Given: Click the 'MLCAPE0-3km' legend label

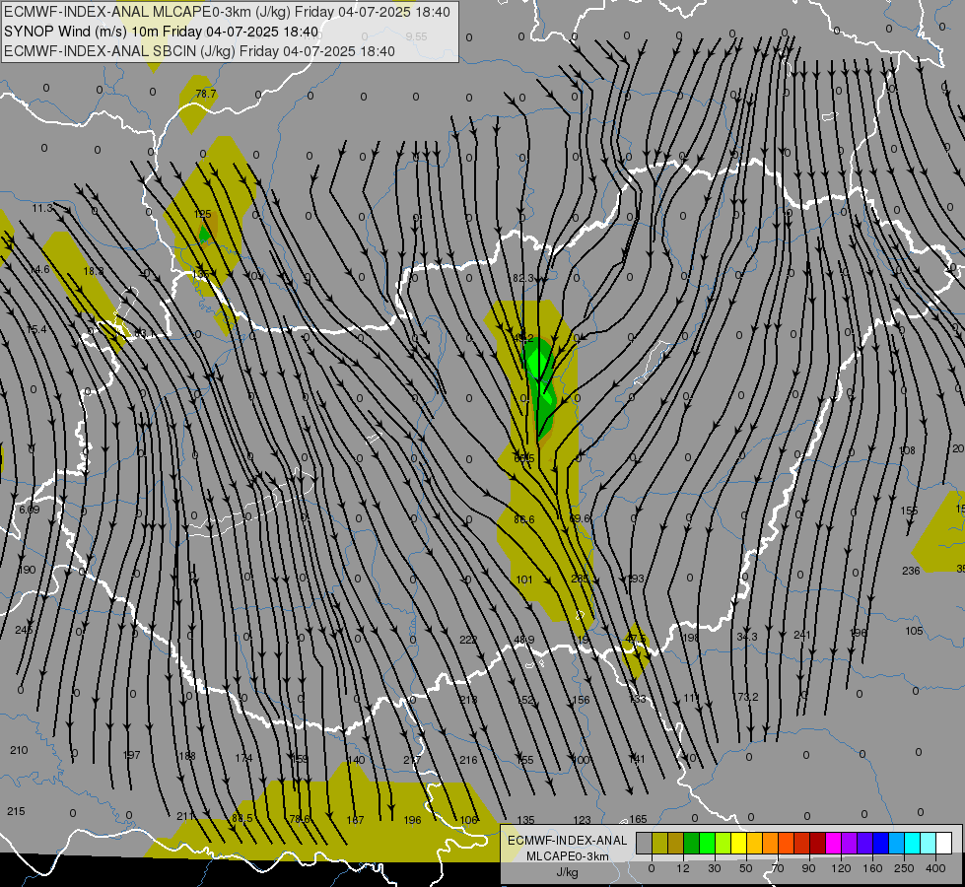Looking at the screenshot, I should coord(567,856).
